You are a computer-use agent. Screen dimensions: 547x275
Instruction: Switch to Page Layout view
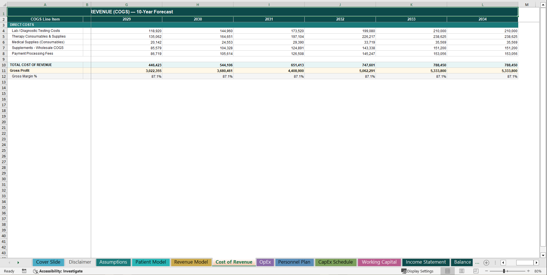coord(462,271)
